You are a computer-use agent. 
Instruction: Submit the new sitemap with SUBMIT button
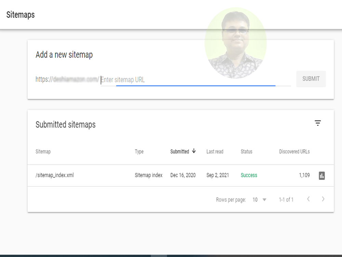(x=311, y=79)
